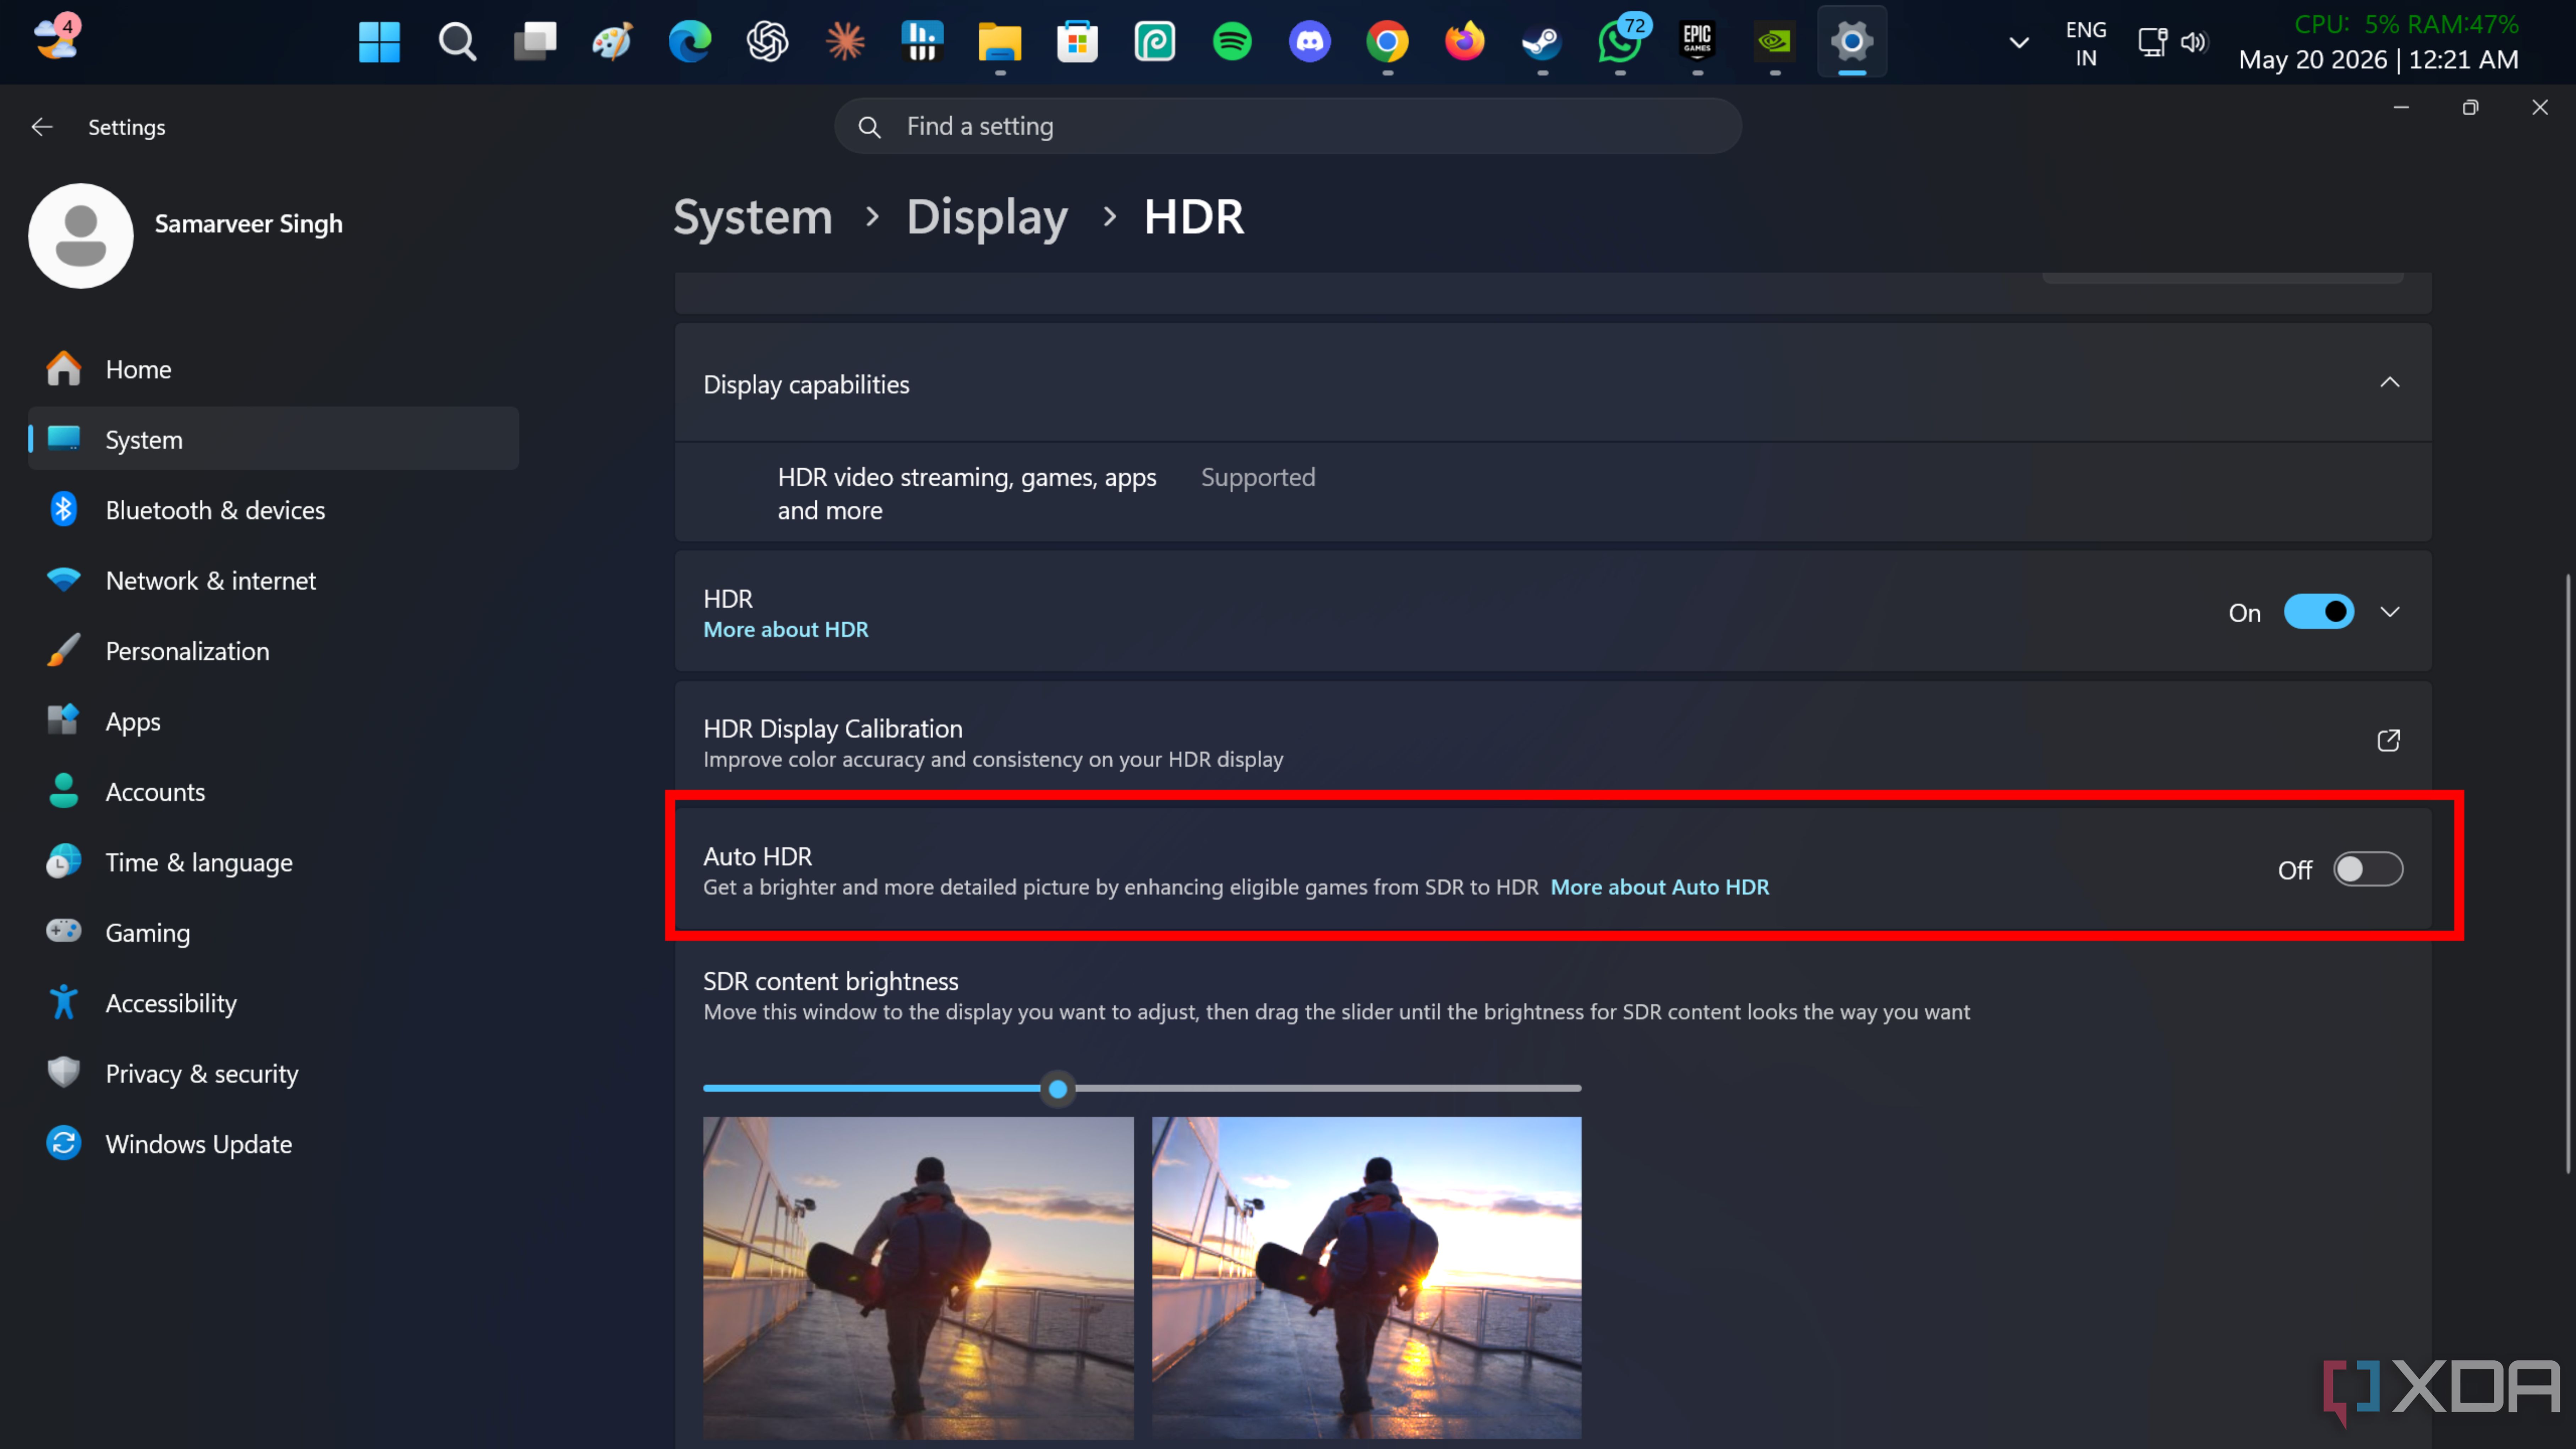Show hidden system tray icons chevron
The image size is (2576, 1449).
click(x=2019, y=43)
